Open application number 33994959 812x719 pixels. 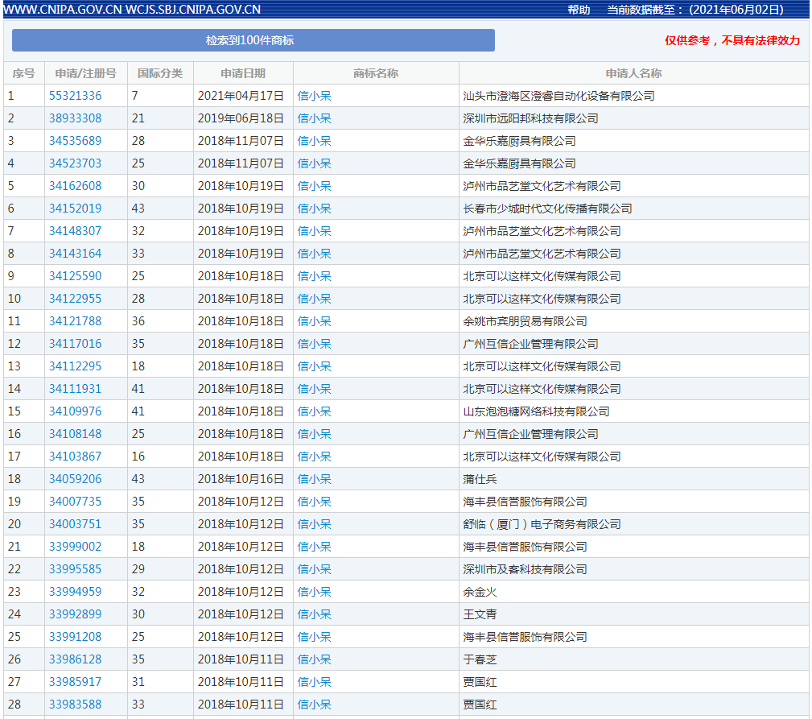[75, 592]
